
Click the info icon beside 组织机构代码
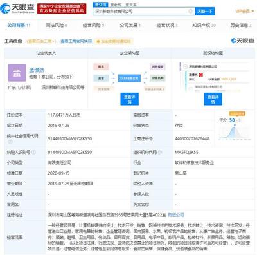coord(160,152)
